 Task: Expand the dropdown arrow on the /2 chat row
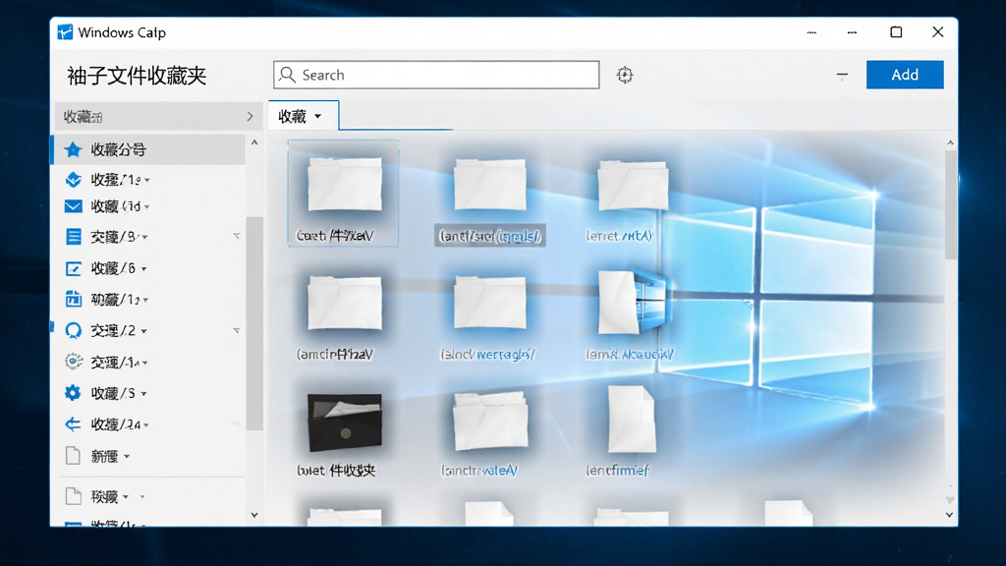(143, 331)
